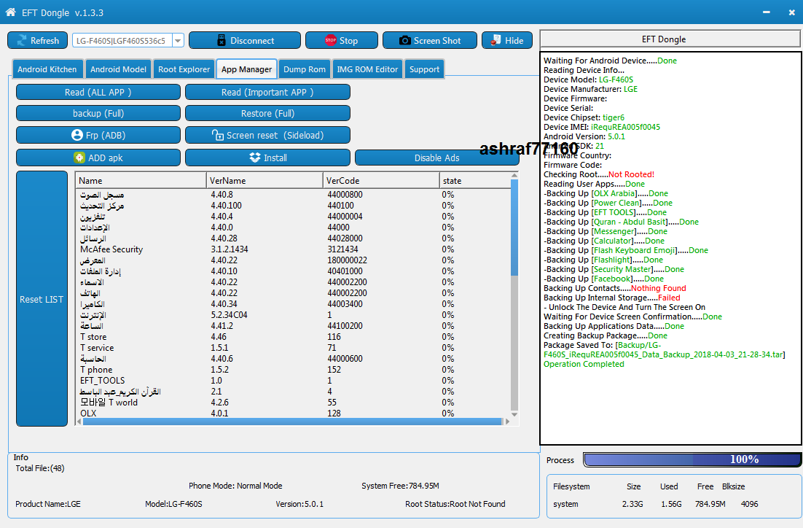803x528 pixels.
Task: Click the system filesystem row
Action: coord(656,504)
